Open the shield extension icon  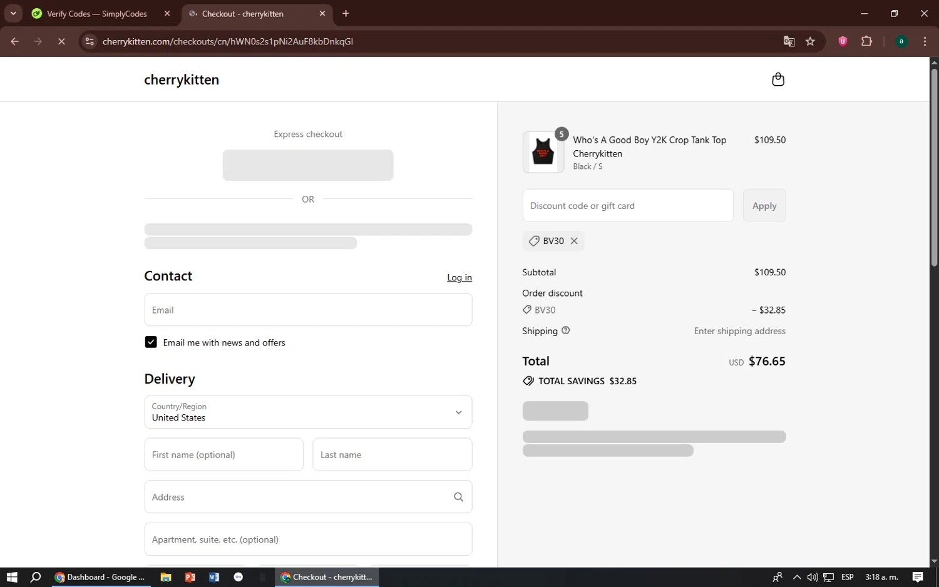(843, 41)
